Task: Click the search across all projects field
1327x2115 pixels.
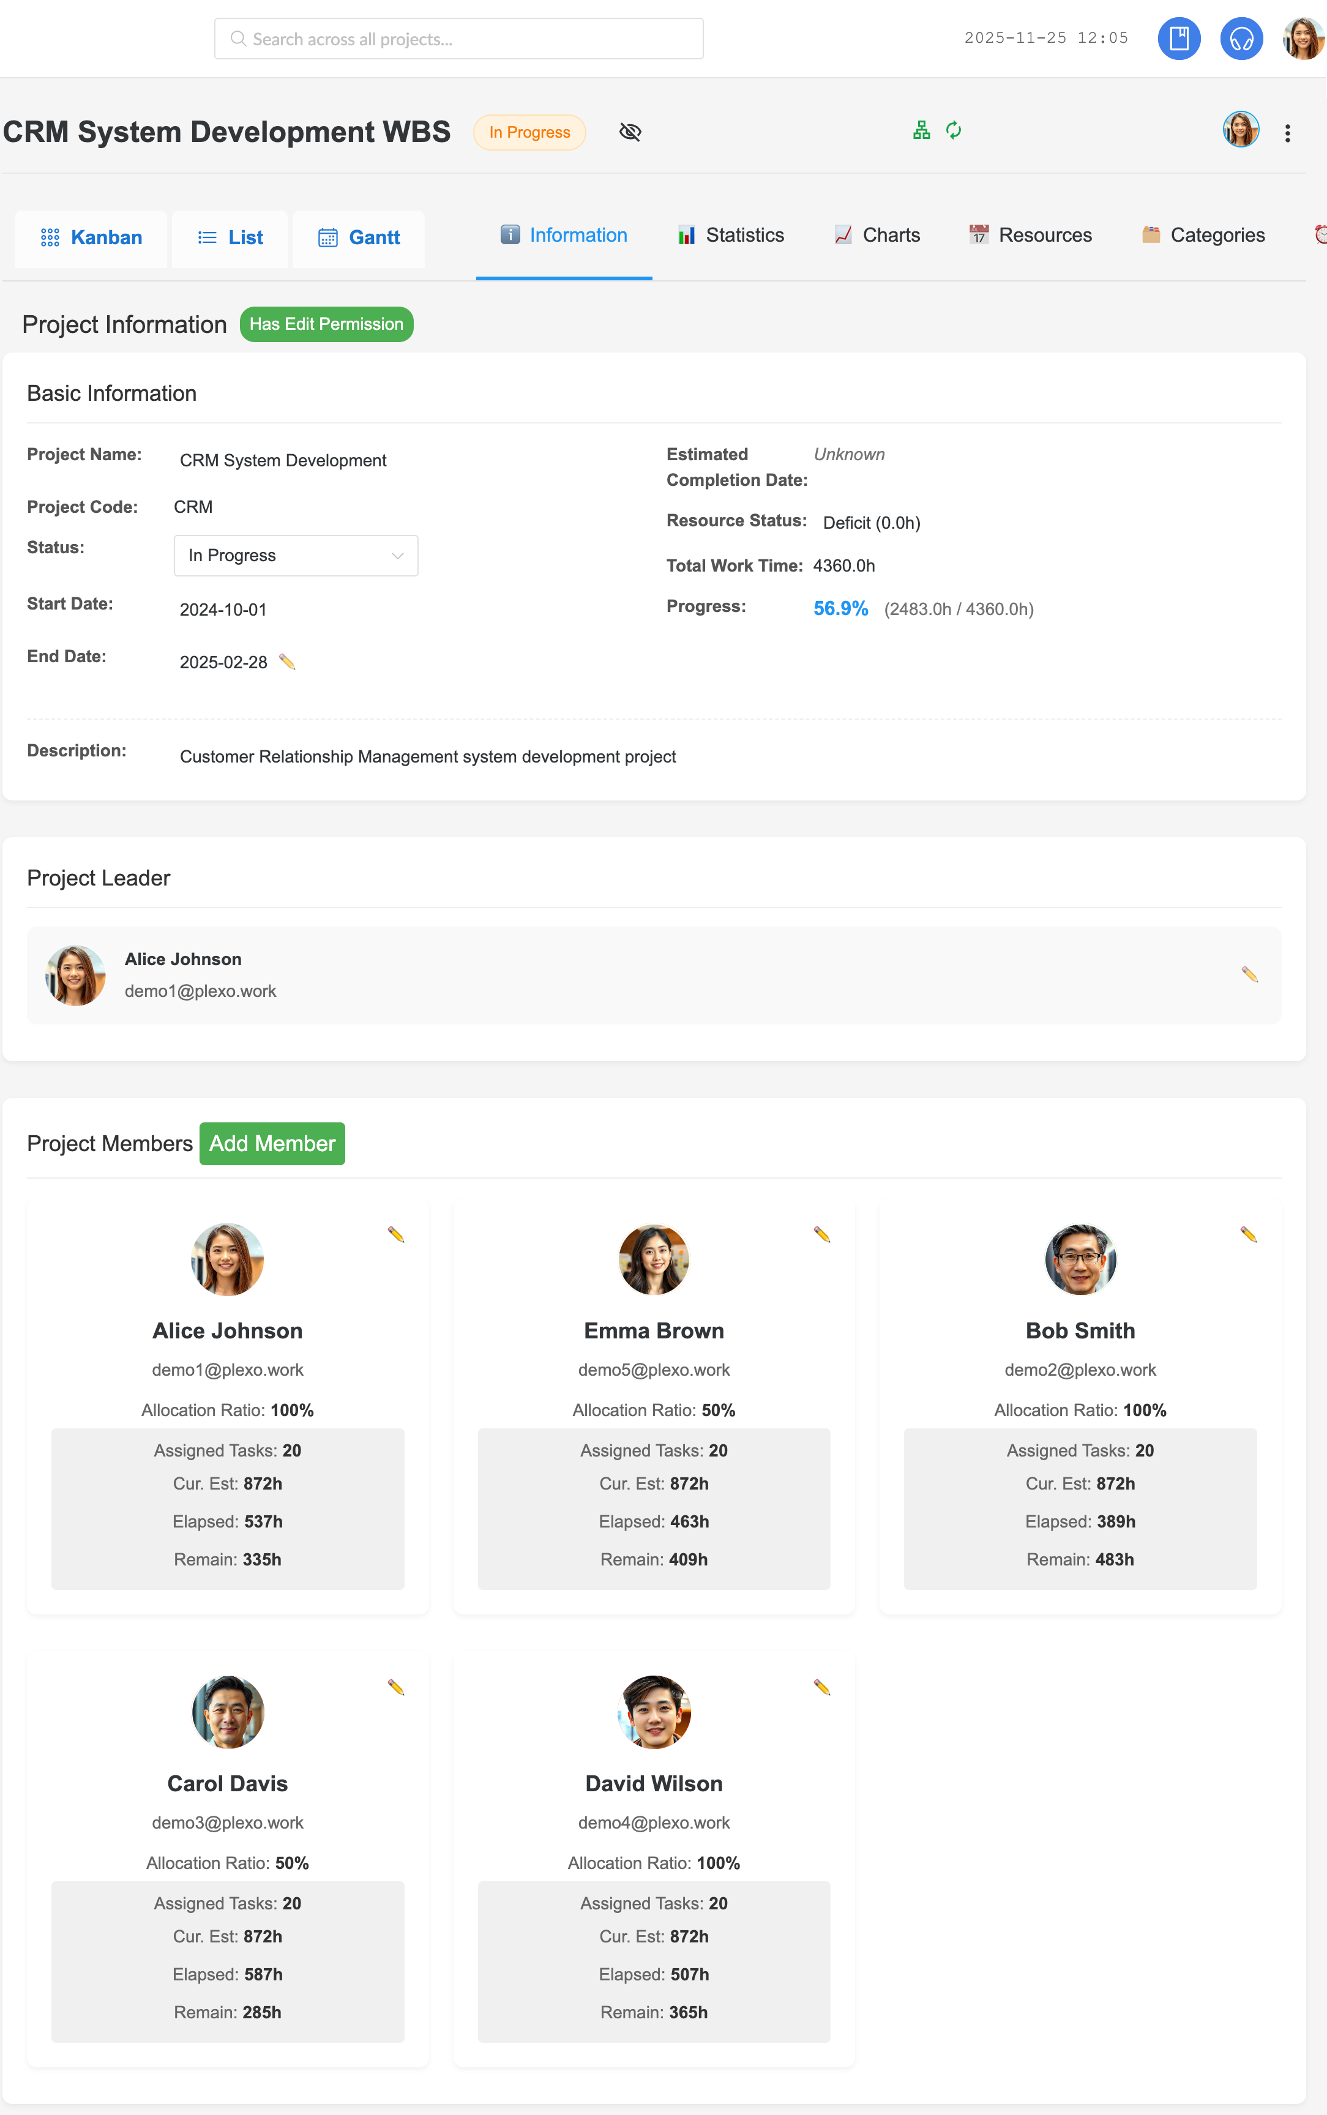Action: (x=458, y=39)
